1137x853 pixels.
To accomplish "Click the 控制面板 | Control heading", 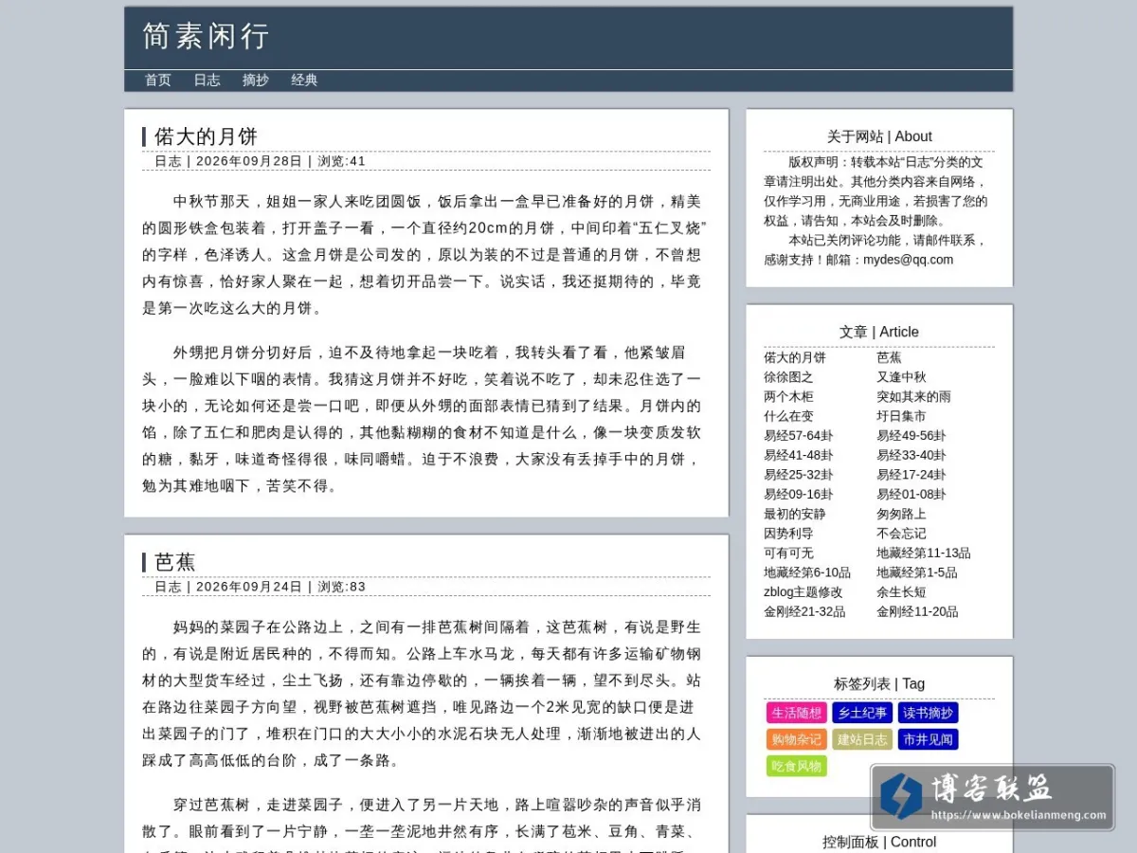I will pyautogui.click(x=879, y=842).
